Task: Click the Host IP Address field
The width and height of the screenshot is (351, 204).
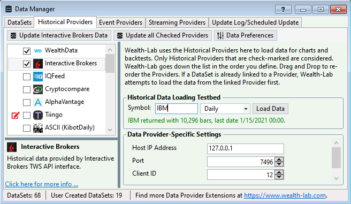Action: tap(246, 148)
